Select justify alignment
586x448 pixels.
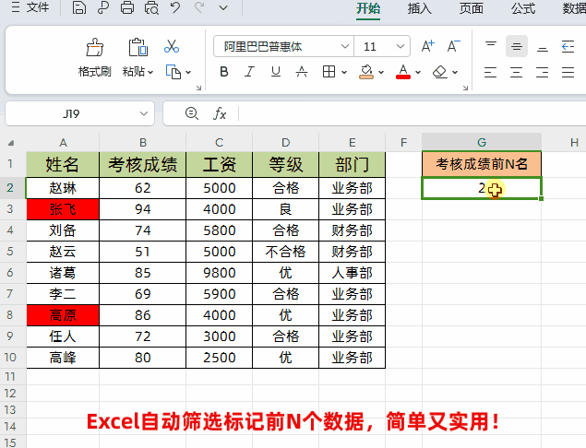(x=568, y=72)
